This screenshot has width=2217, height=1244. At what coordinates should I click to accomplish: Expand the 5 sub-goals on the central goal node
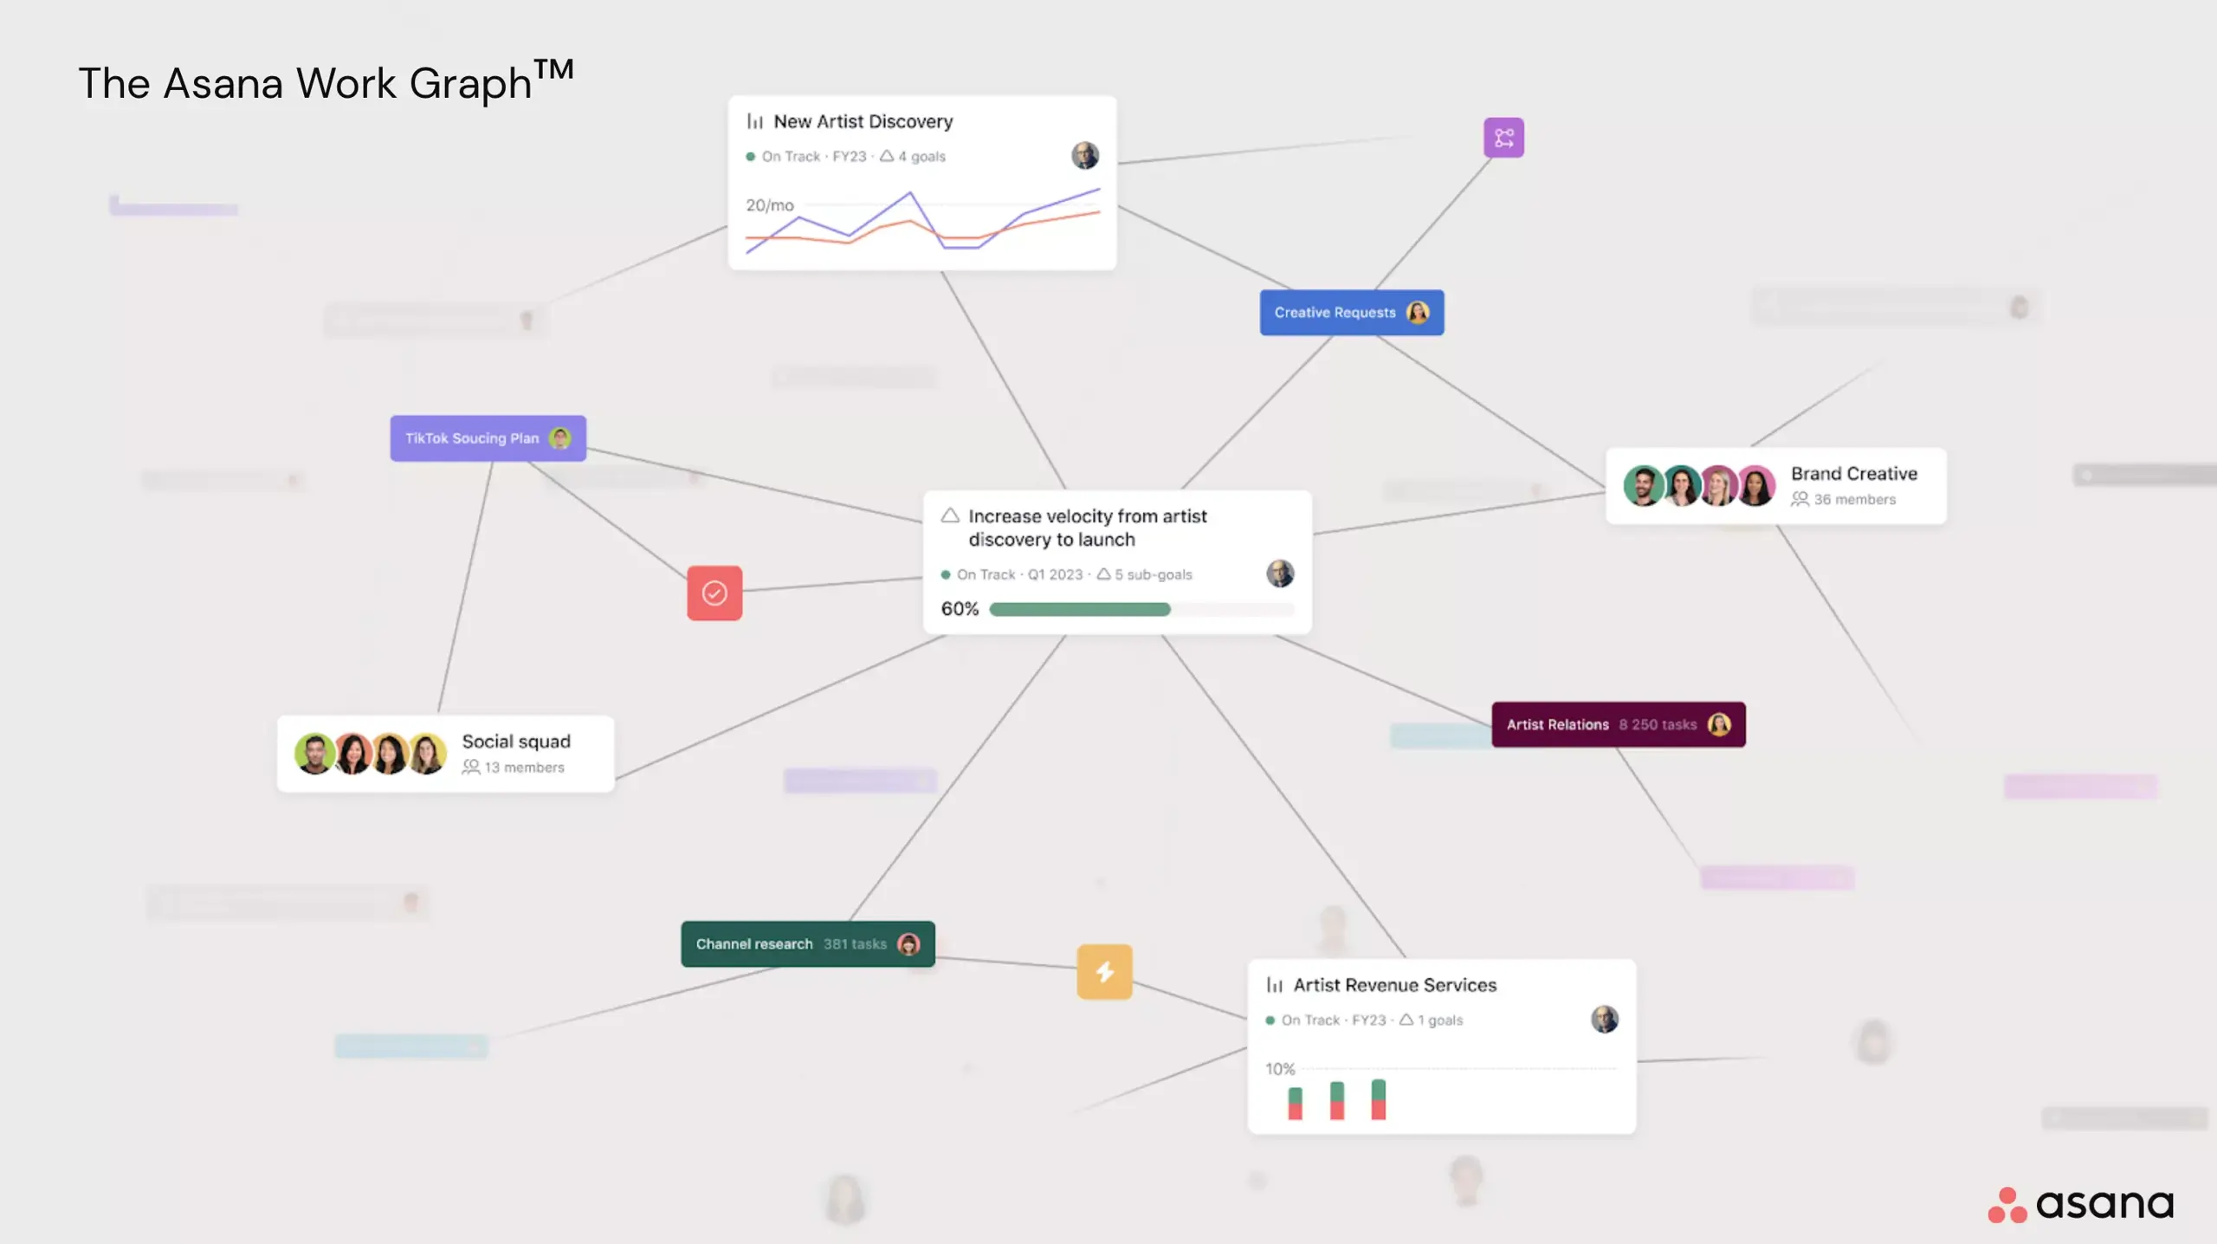1143,574
